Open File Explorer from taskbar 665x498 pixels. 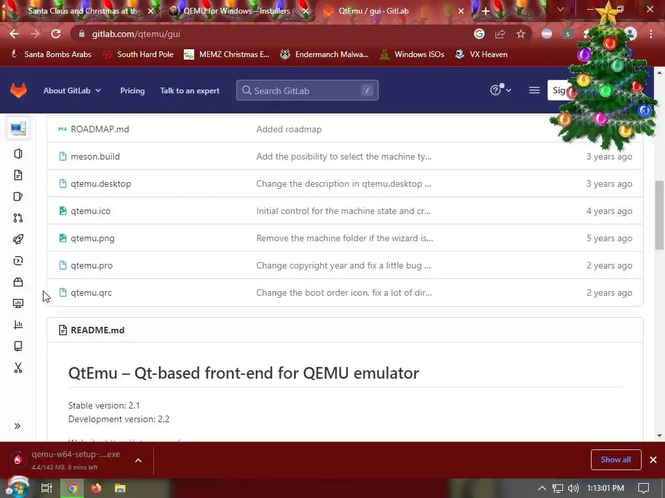[120, 488]
